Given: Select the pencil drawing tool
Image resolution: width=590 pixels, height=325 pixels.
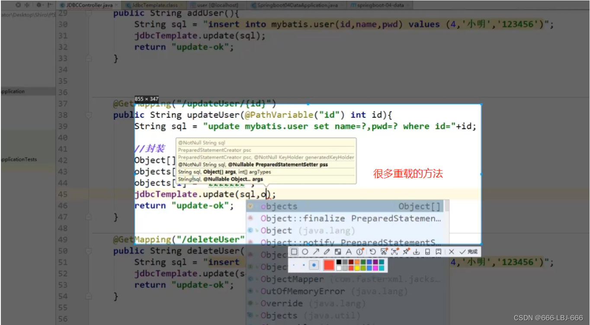Looking at the screenshot, I should 327,252.
